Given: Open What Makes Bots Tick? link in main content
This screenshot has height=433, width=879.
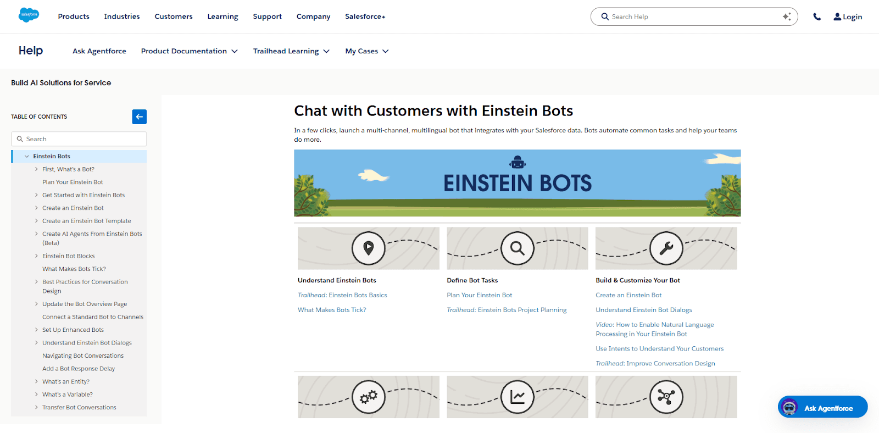Looking at the screenshot, I should 332,310.
